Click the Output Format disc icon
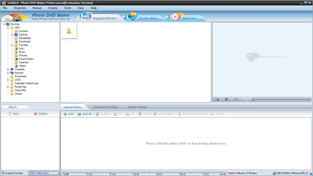The width and height of the screenshot is (313, 176). (3, 173)
